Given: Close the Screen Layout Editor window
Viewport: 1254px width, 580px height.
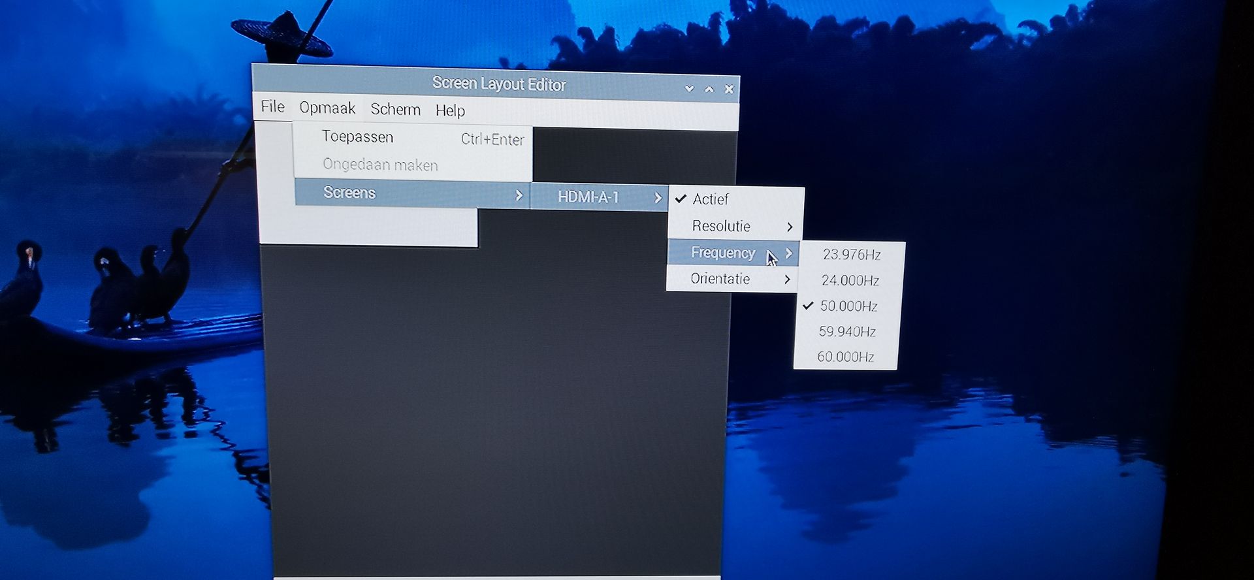Looking at the screenshot, I should [729, 89].
